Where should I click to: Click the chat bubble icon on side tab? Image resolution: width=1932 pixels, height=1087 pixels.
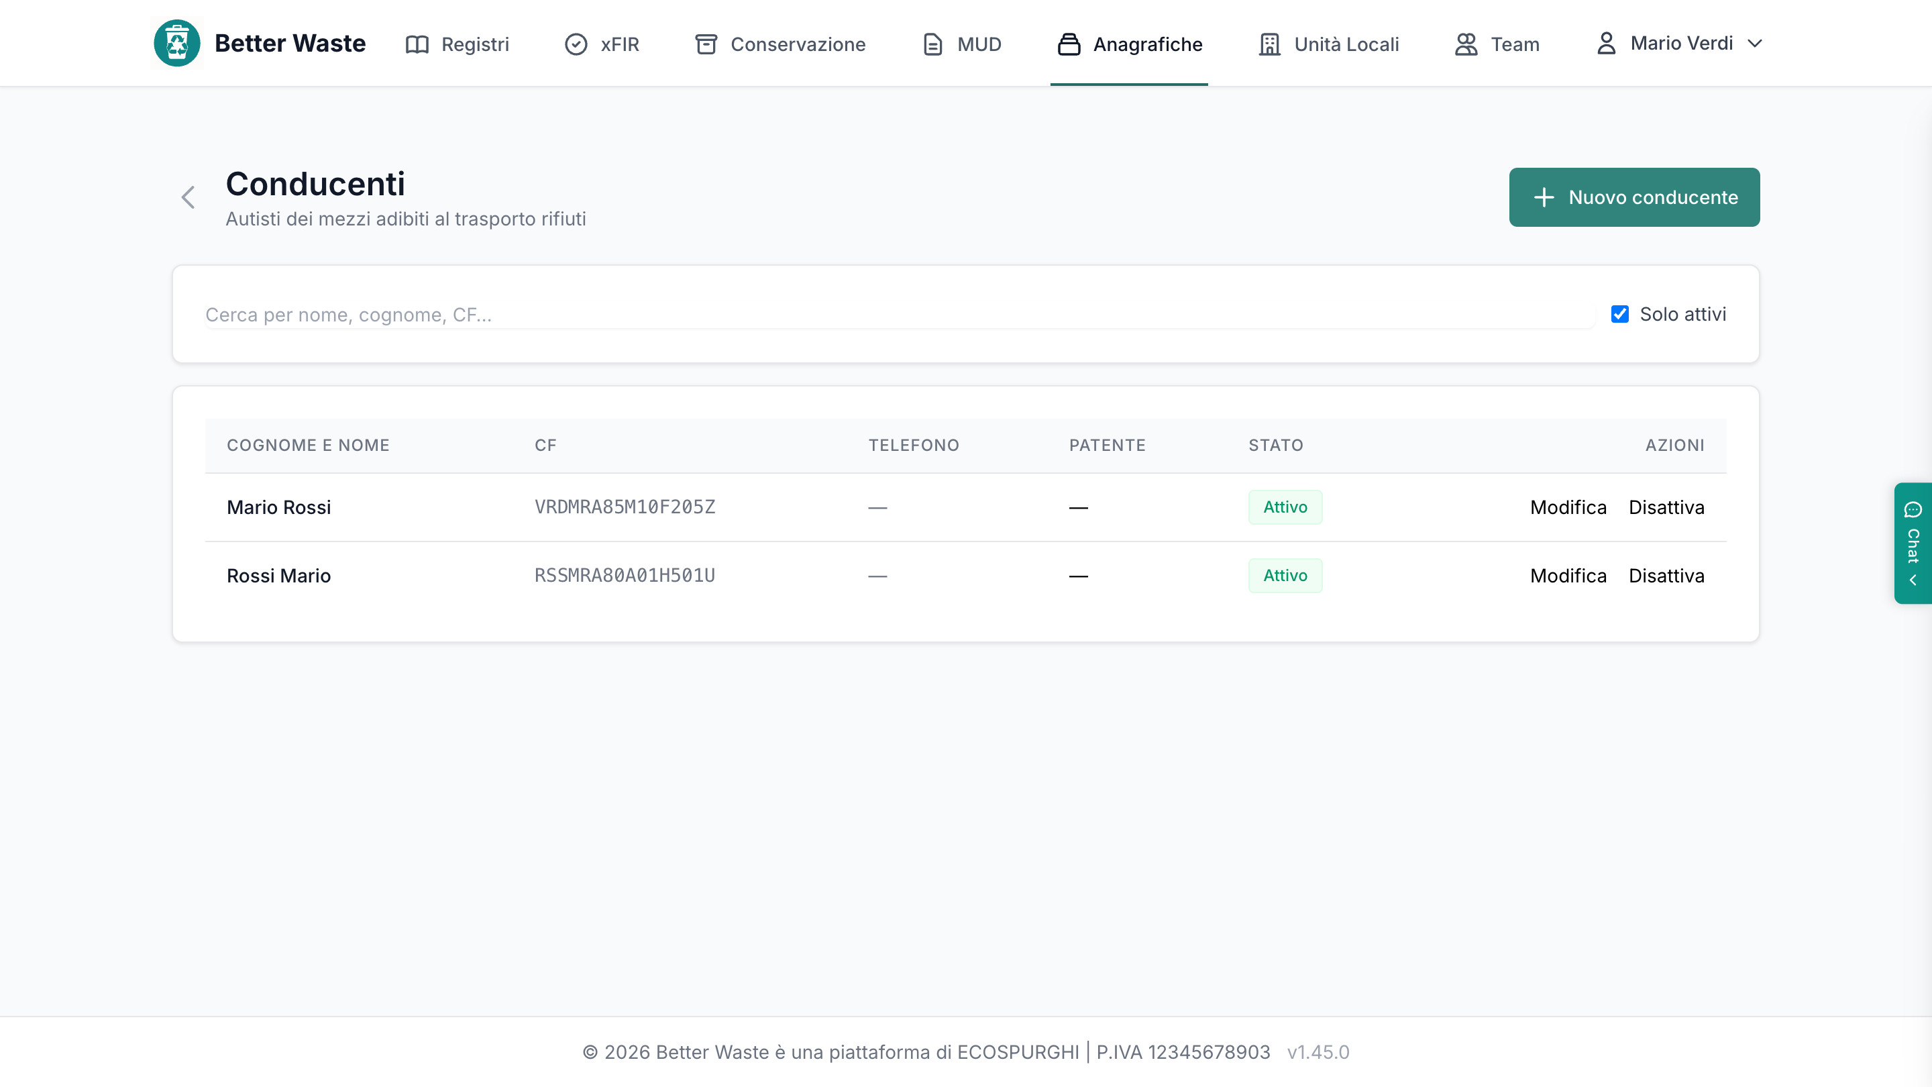point(1913,510)
